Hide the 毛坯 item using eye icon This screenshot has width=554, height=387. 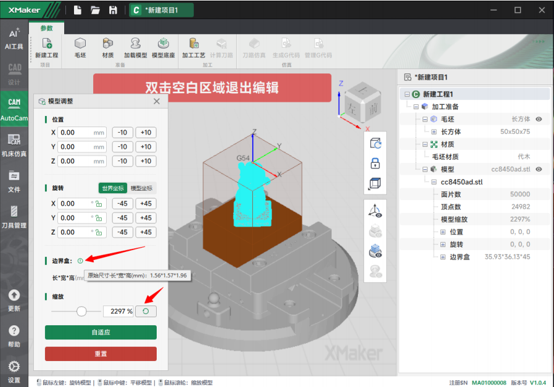539,119
